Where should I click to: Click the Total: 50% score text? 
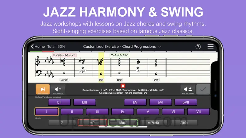(56, 47)
